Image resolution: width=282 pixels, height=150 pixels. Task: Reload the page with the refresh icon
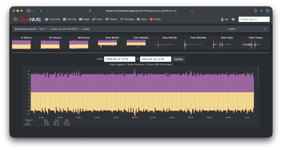coord(192,11)
